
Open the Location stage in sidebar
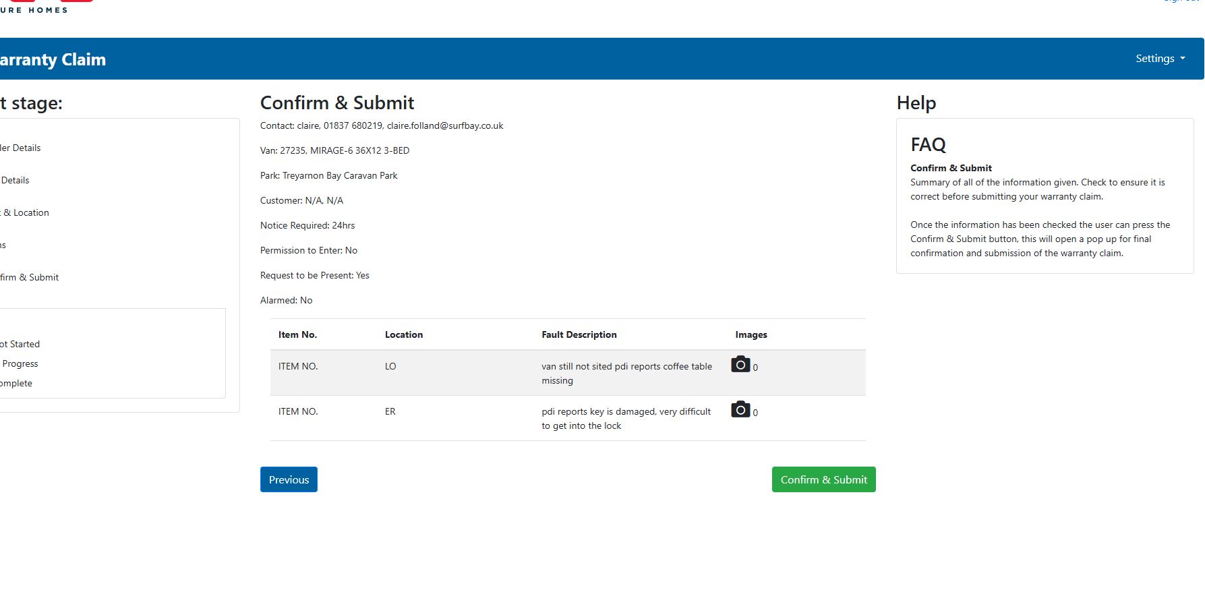click(27, 212)
